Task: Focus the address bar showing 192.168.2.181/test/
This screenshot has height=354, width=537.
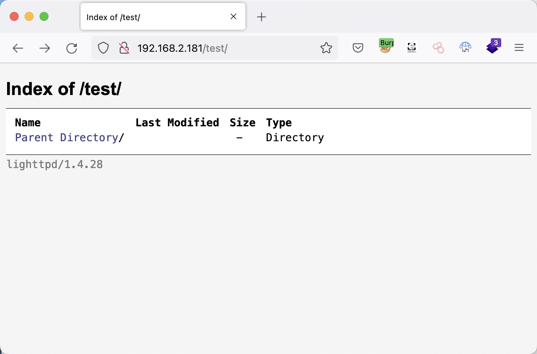Action: (224, 48)
